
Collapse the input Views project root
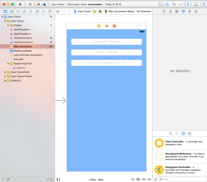click(x=2, y=17)
